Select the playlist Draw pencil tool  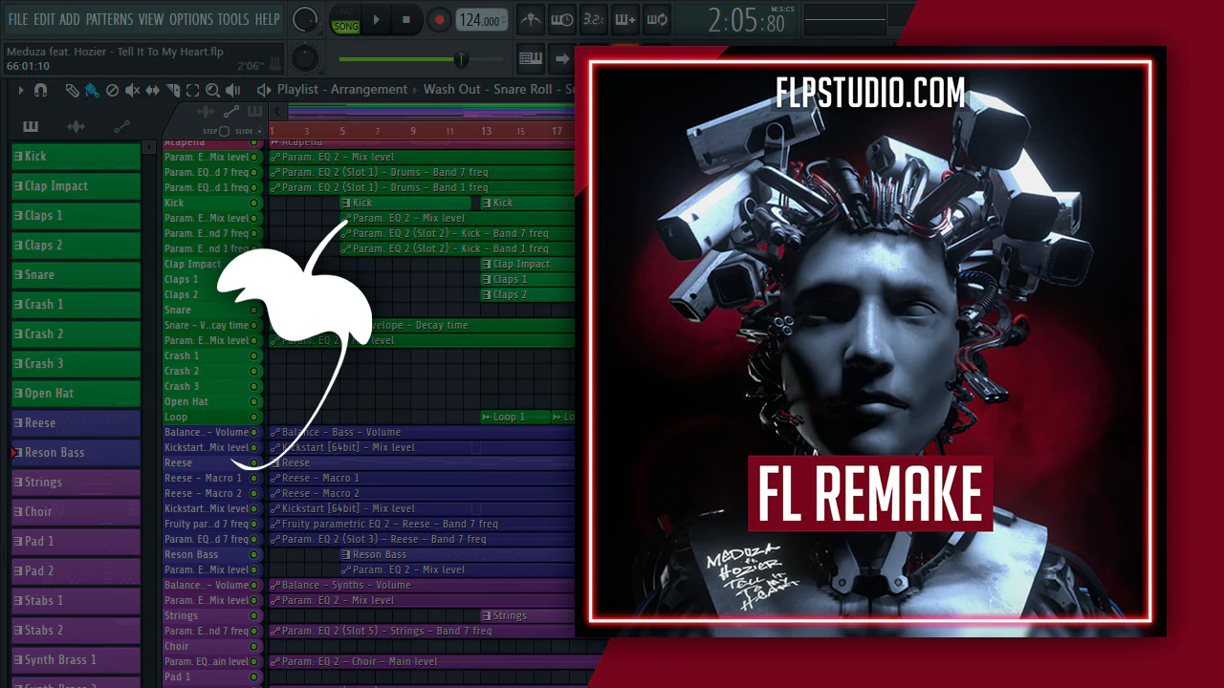tap(72, 90)
